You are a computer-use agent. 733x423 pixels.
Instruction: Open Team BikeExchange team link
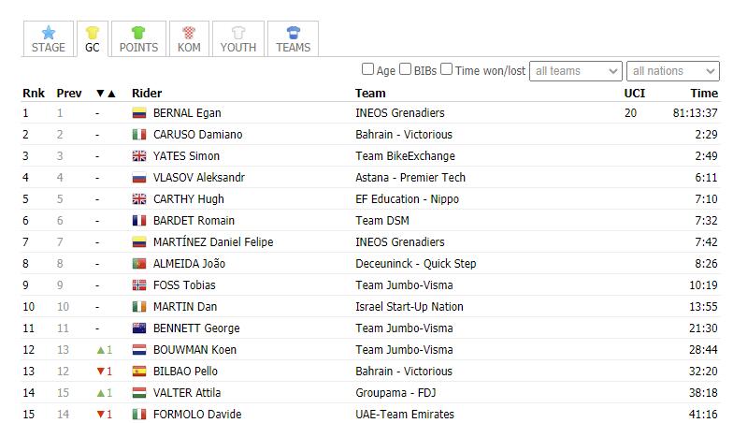click(x=405, y=156)
